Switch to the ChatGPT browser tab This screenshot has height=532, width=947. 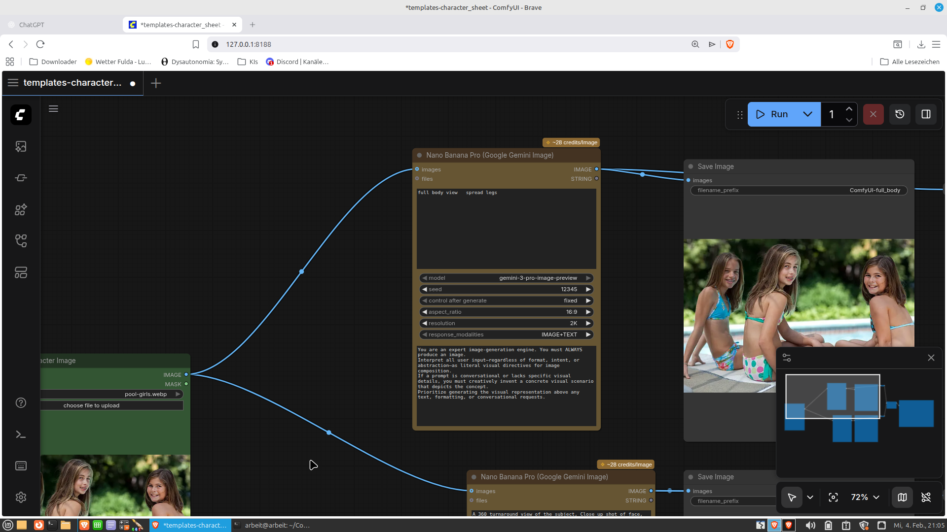click(32, 25)
